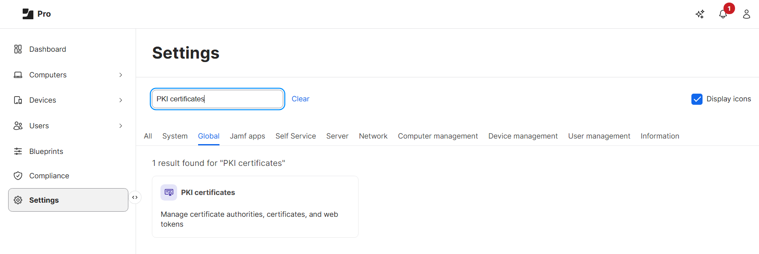Expand the Devices submenu chevron
The image size is (759, 254).
coord(121,100)
